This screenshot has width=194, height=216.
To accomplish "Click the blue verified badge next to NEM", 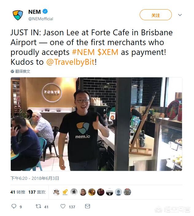I will [x=45, y=11].
